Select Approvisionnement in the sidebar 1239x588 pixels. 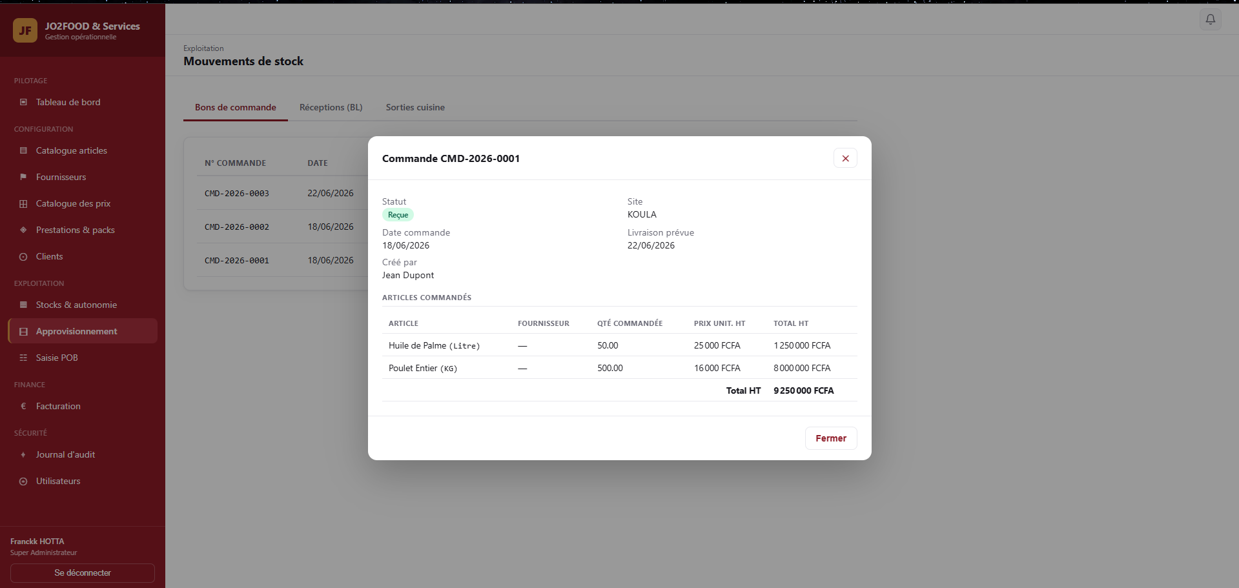[83, 331]
